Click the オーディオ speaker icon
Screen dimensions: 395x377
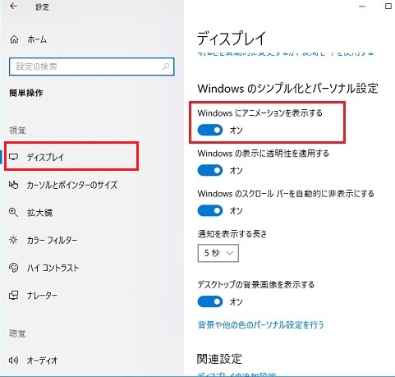coord(13,361)
